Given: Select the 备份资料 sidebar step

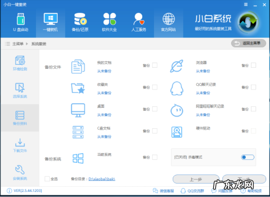Looking at the screenshot, I should [20, 118].
